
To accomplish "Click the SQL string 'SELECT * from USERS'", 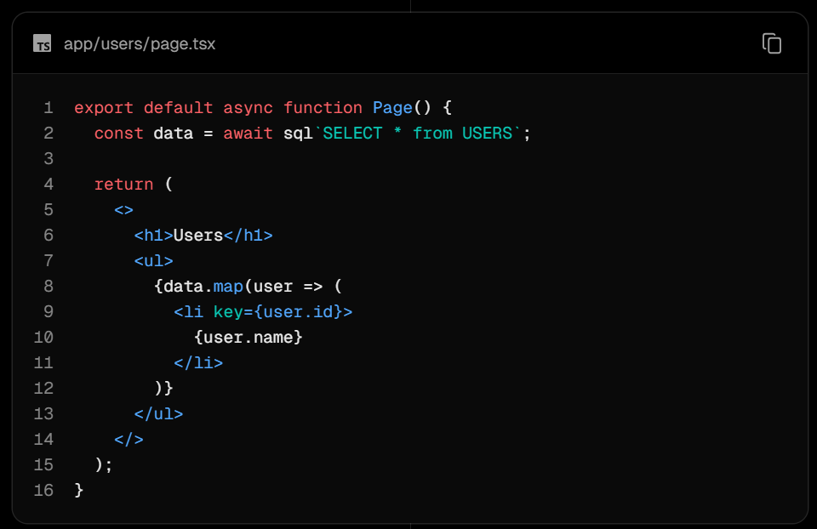I will 417,134.
